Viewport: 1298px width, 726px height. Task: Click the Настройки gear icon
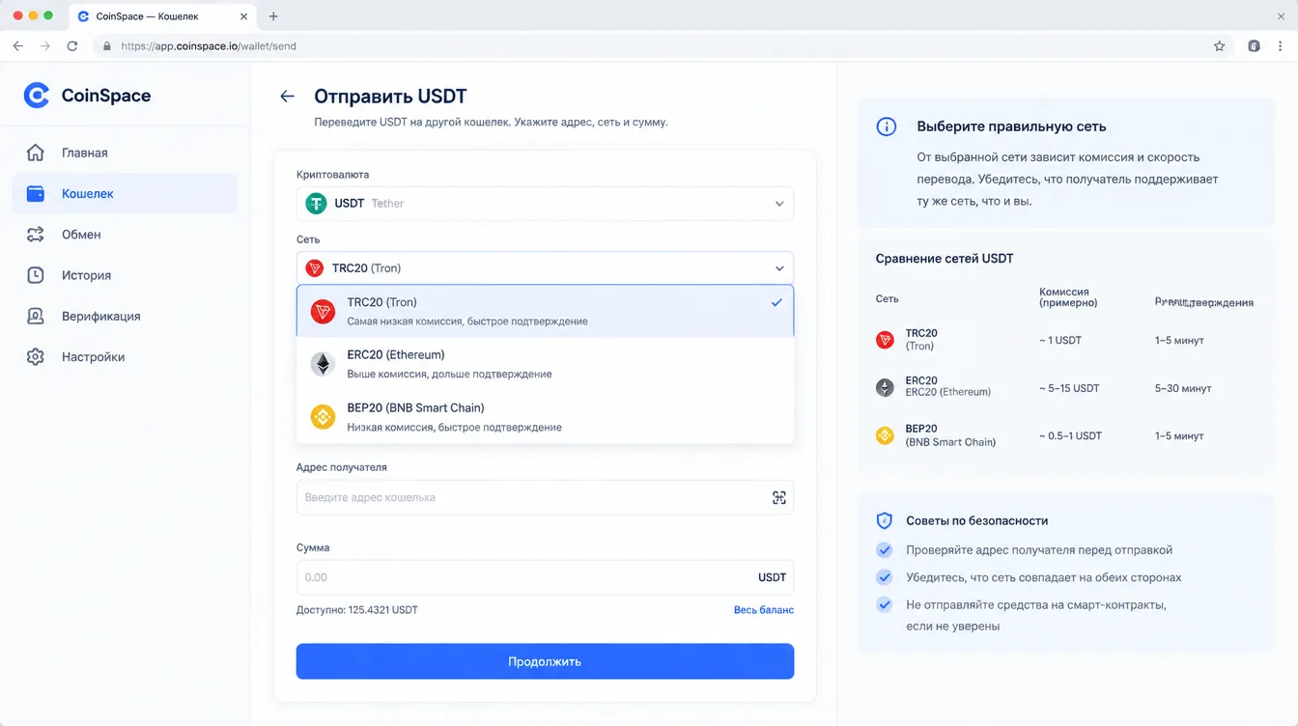(36, 356)
